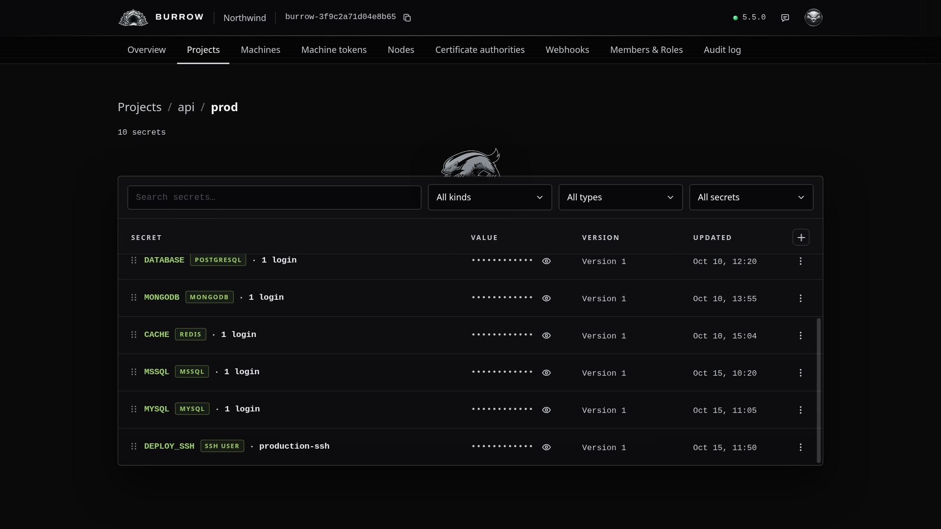The width and height of the screenshot is (941, 529).
Task: Grab the drag handle of MONGODB row
Action: [x=134, y=297]
